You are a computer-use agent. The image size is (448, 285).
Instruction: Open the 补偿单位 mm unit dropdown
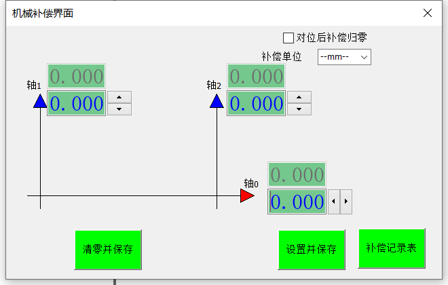[x=344, y=57]
